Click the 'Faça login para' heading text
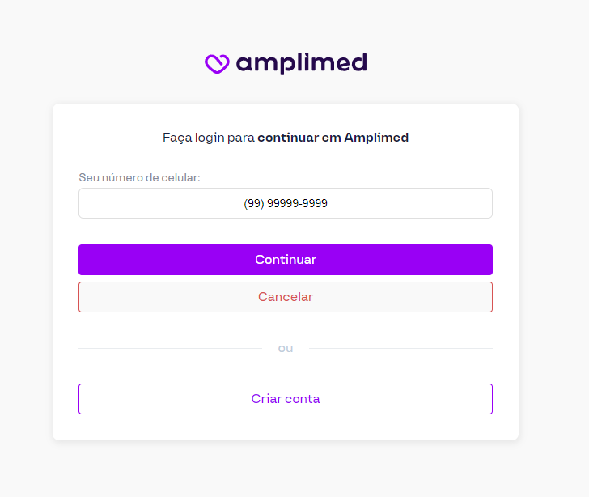Image resolution: width=589 pixels, height=497 pixels. (209, 138)
